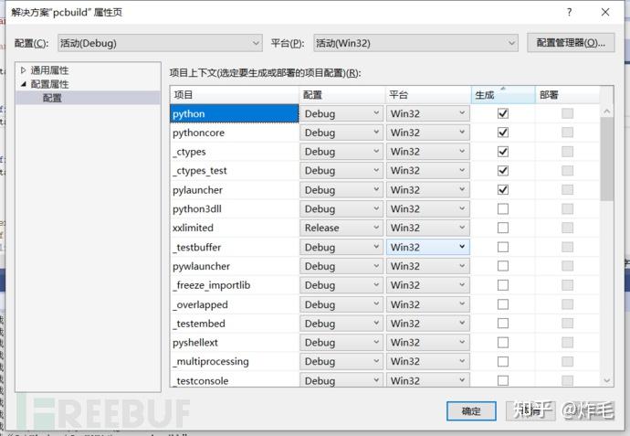
Task: Uncheck build for pylauncher
Action: [x=503, y=189]
